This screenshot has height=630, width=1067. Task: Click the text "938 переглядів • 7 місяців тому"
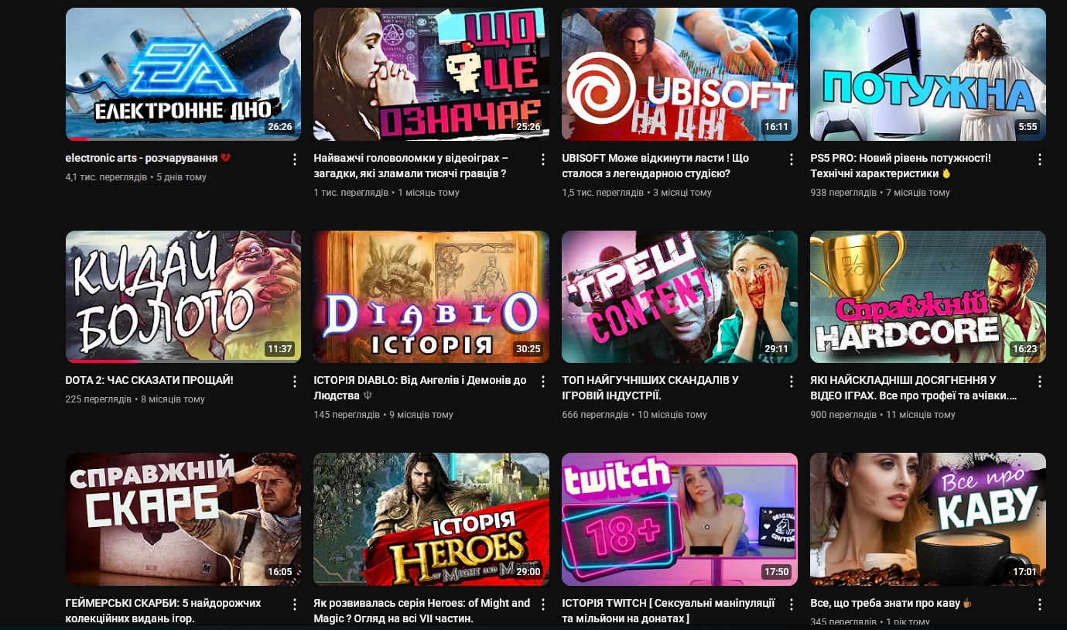(880, 193)
